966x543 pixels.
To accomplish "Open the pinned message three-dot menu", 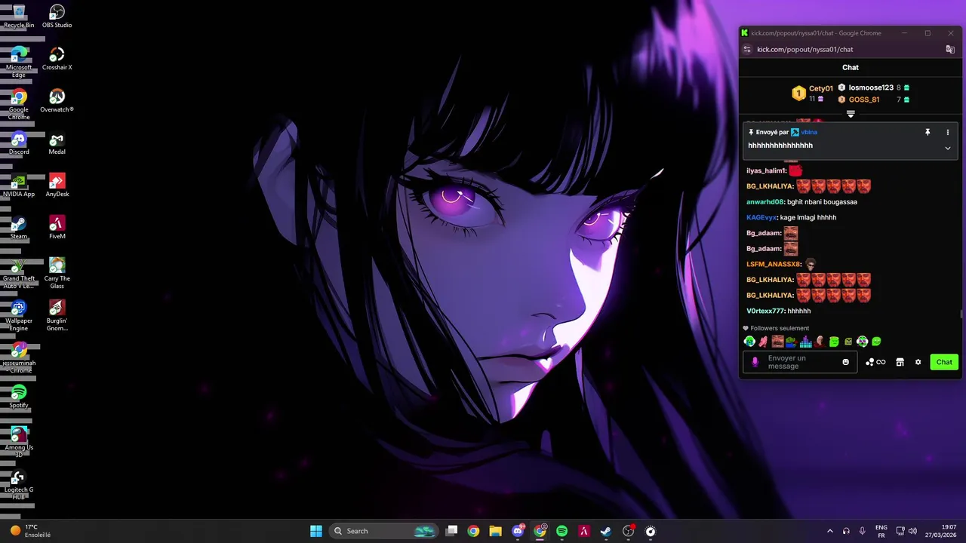I will click(x=948, y=132).
